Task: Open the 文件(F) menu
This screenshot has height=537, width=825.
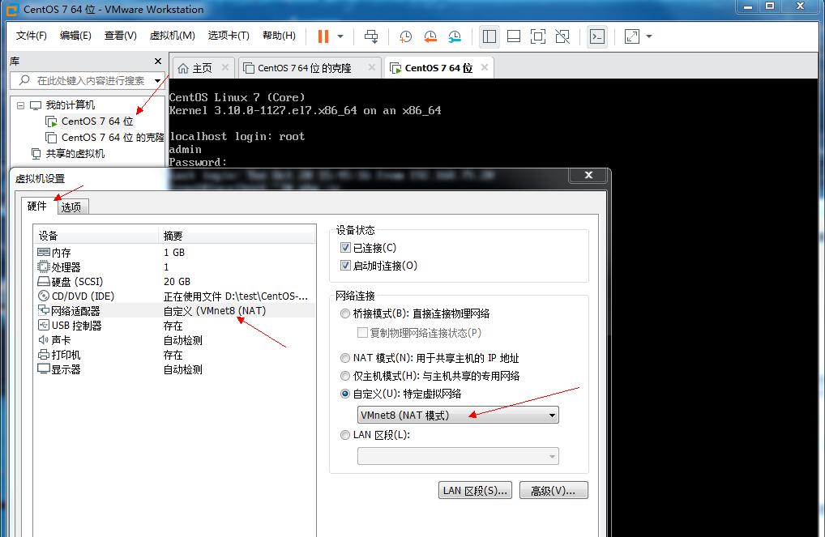Action: coord(31,36)
